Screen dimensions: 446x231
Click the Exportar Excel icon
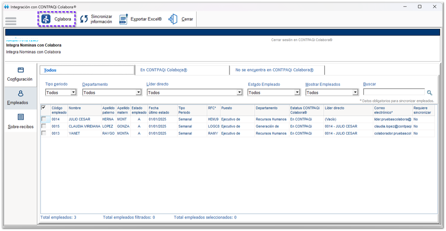click(x=123, y=19)
